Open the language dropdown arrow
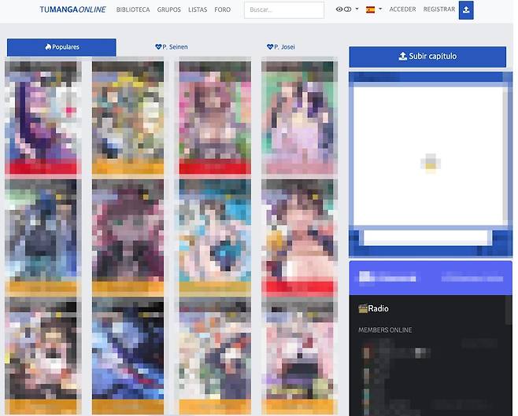This screenshot has height=416, width=518. tap(380, 9)
